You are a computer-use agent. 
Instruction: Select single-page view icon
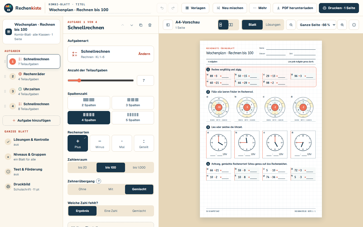coord(223,25)
